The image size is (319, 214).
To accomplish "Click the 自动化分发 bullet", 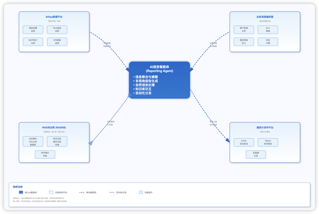I will point(142,93).
